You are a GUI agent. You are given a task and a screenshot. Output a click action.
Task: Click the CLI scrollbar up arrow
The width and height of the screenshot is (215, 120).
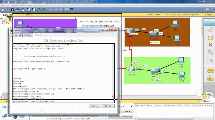[113, 45]
